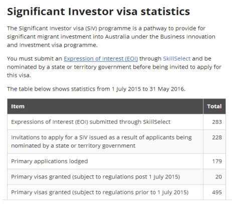232x205 pixels.
Task: Click the 'this visa.' text line
Action: [x=19, y=75]
